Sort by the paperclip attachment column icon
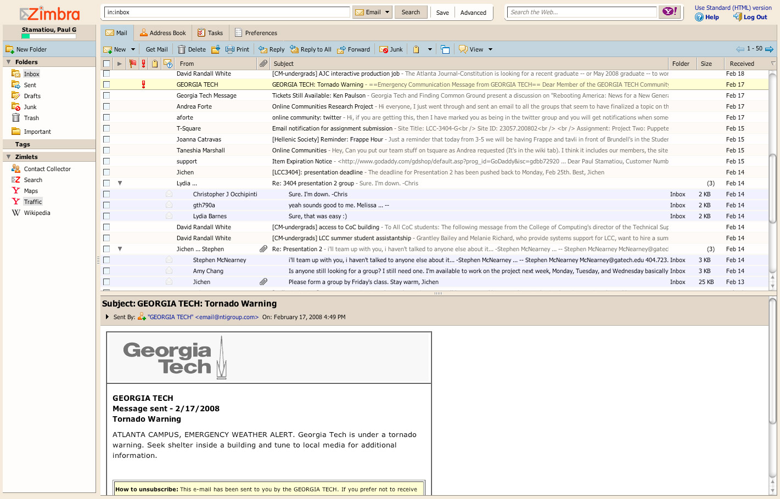 click(x=263, y=64)
